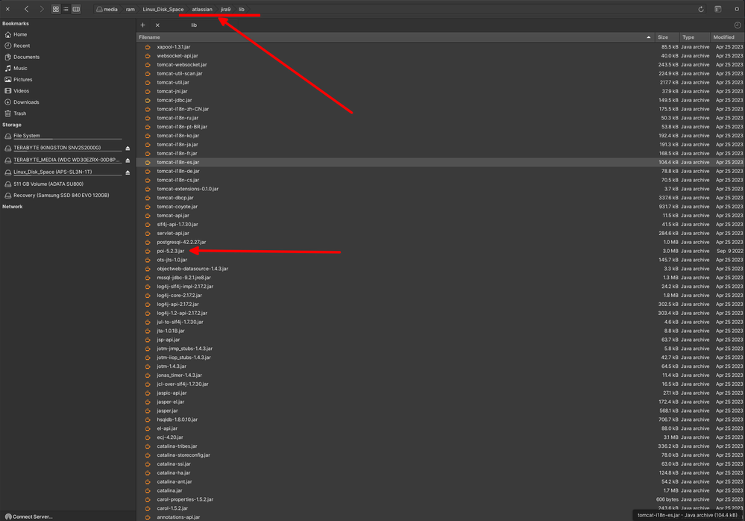745x521 pixels.
Task: Open Home bookmark
Action: 20,34
